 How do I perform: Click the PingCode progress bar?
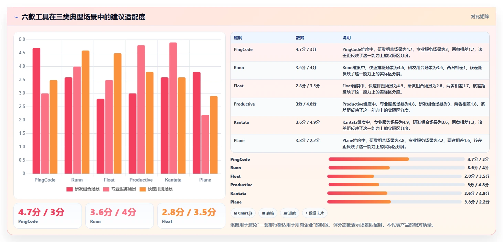point(396,159)
